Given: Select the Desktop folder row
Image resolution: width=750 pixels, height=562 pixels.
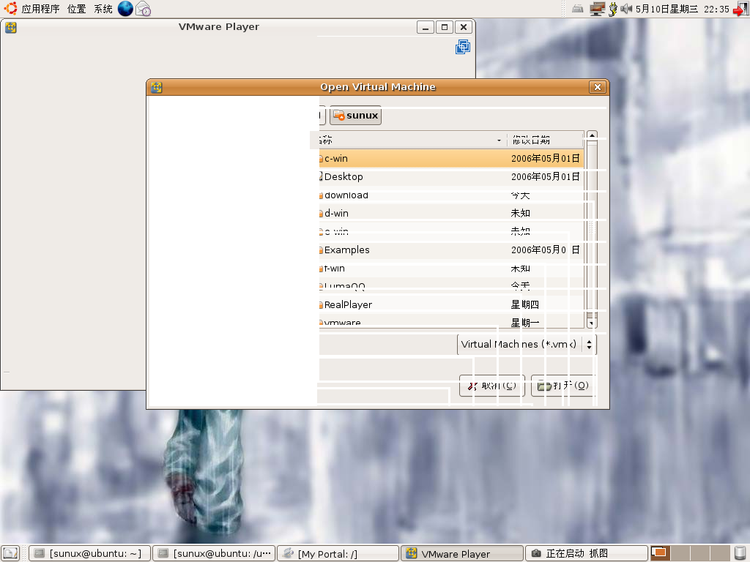Looking at the screenshot, I should pos(451,177).
